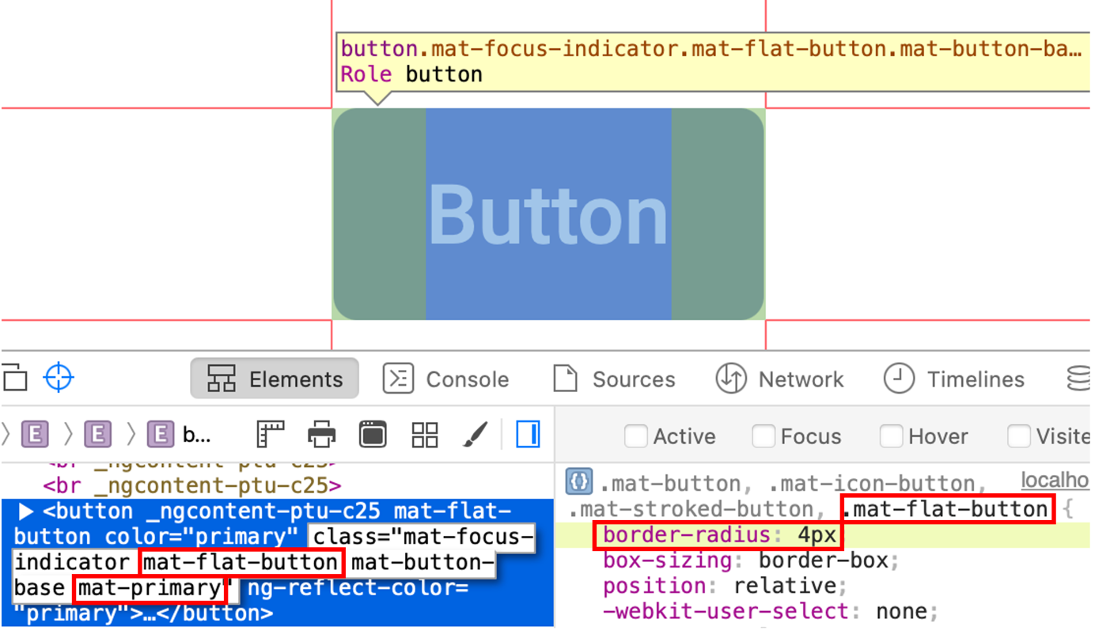Click the blue Button on the page
Screen dimensions: 1095x630
(548, 214)
